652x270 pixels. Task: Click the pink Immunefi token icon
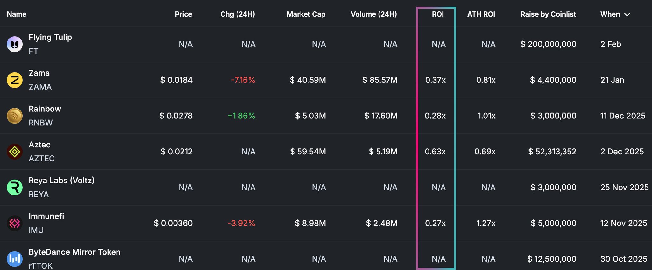15,223
